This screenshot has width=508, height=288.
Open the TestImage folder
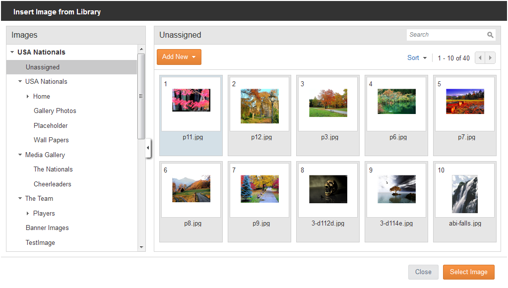click(x=40, y=243)
